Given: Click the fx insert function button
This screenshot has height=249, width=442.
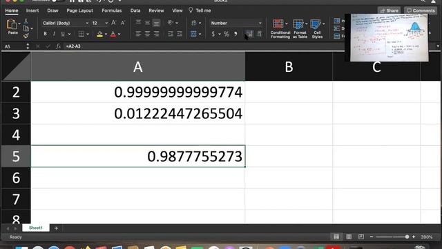Looking at the screenshot, I should [58, 46].
